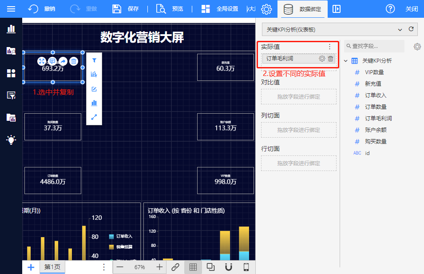The width and height of the screenshot is (424, 274).
Task: Open settings gear for the 订单毛利润 field
Action: point(322,59)
